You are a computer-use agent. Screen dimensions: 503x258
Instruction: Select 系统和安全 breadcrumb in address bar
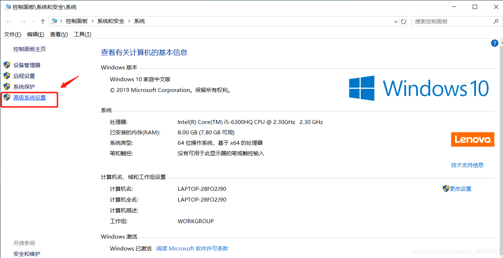click(111, 21)
